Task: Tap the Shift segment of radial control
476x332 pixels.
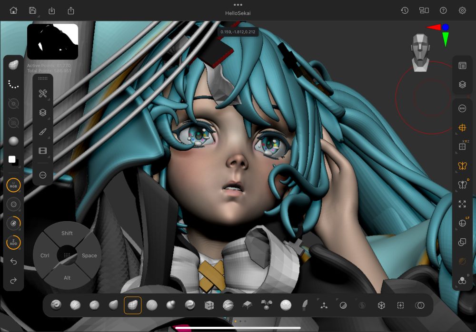Action: point(67,233)
